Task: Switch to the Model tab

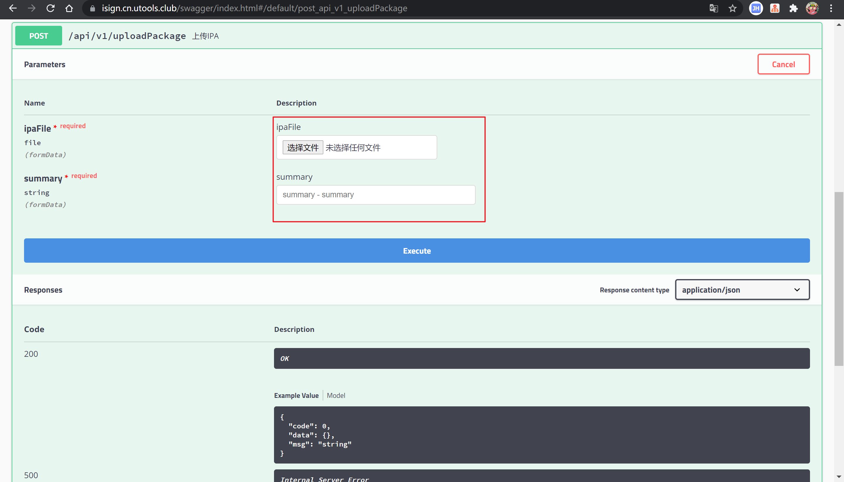Action: point(336,395)
